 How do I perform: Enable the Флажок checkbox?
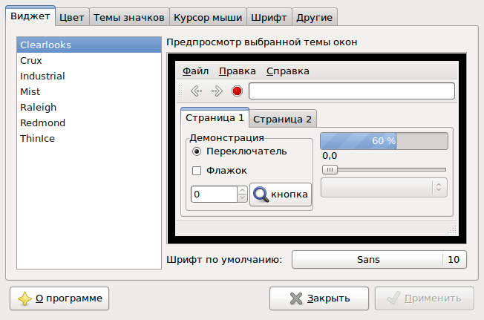tap(197, 171)
